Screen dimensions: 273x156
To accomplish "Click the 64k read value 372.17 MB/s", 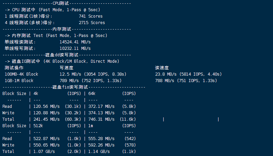I will 101,106.
